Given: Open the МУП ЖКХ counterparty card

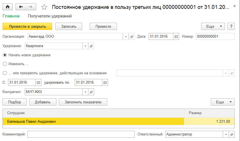Looking at the screenshot, I should [x=91, y=92].
